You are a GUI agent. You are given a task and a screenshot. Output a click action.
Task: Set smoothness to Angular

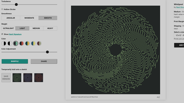11,18
